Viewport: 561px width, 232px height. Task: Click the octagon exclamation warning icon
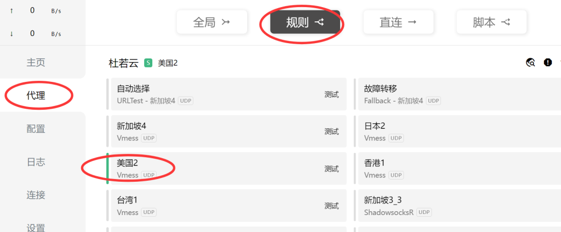pyautogui.click(x=548, y=63)
